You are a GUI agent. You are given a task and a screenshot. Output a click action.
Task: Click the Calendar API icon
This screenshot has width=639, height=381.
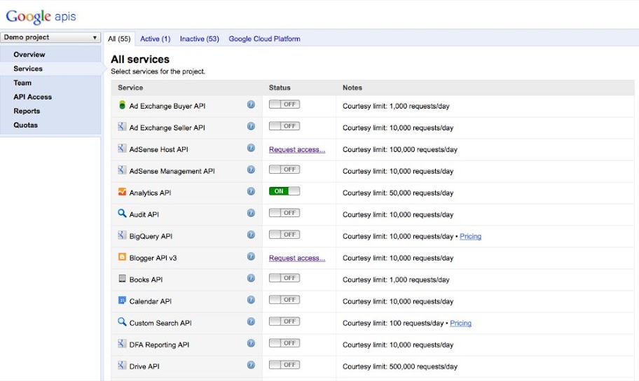pyautogui.click(x=122, y=300)
